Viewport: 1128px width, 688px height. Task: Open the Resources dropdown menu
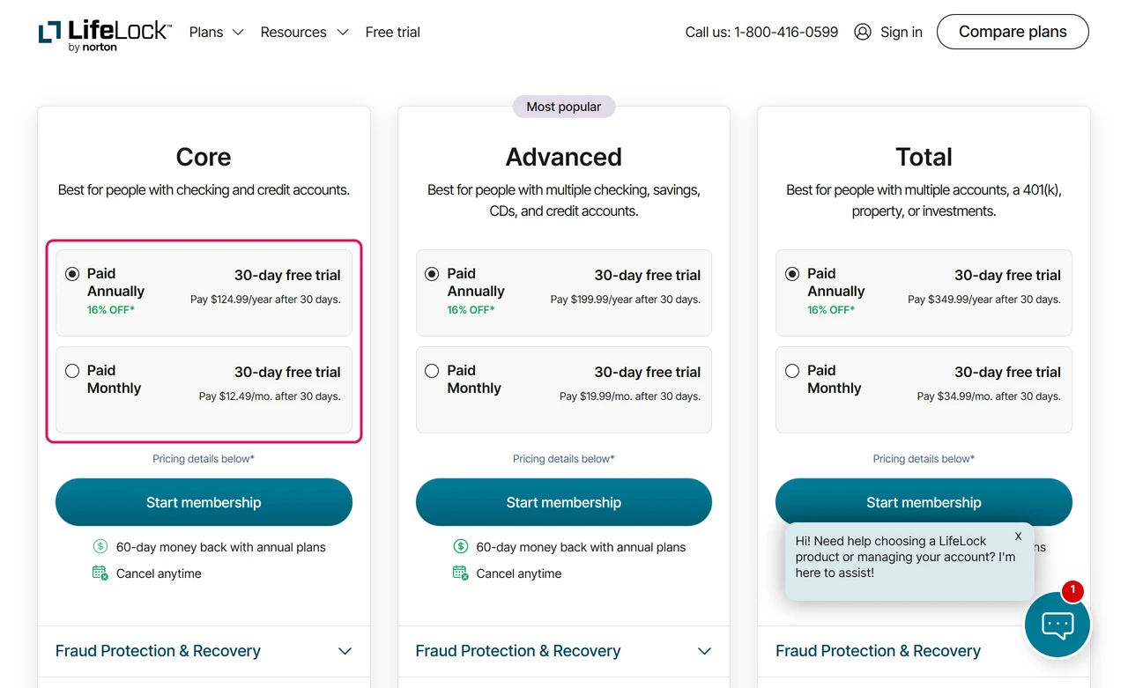[x=304, y=32]
